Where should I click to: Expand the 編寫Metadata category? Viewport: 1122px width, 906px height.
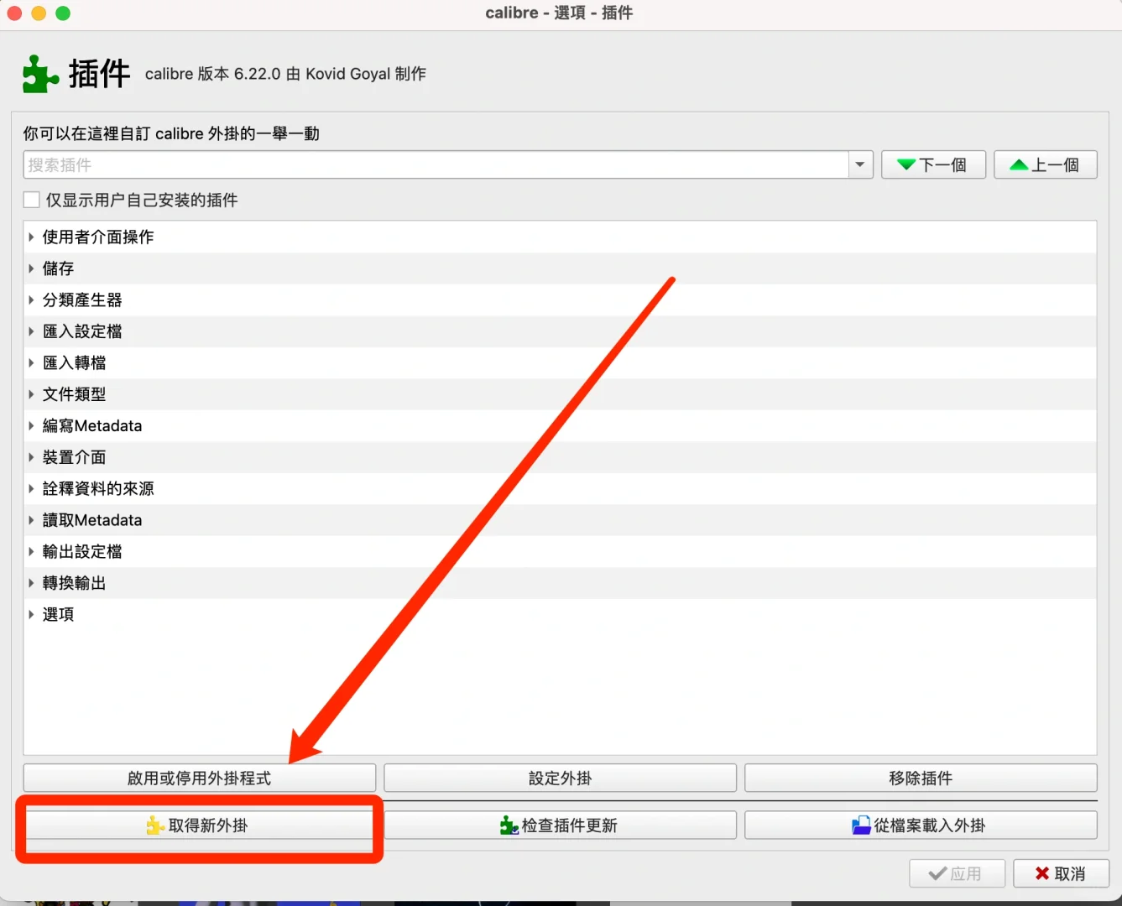click(31, 425)
